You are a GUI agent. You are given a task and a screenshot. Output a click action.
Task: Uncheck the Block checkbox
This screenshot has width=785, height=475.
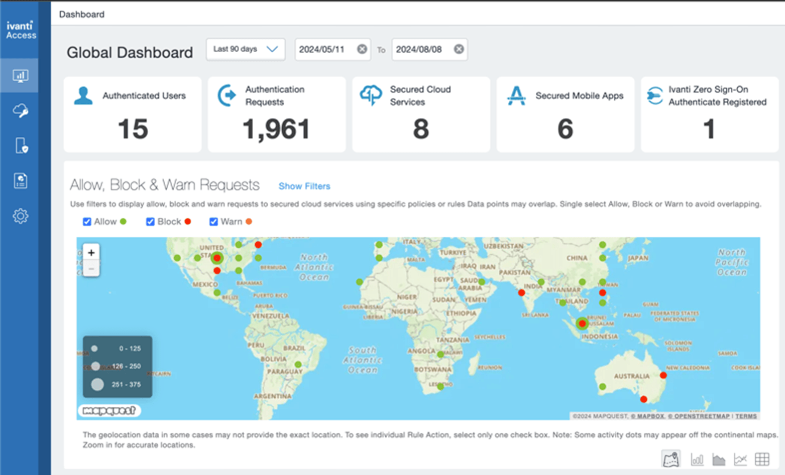pyautogui.click(x=150, y=222)
